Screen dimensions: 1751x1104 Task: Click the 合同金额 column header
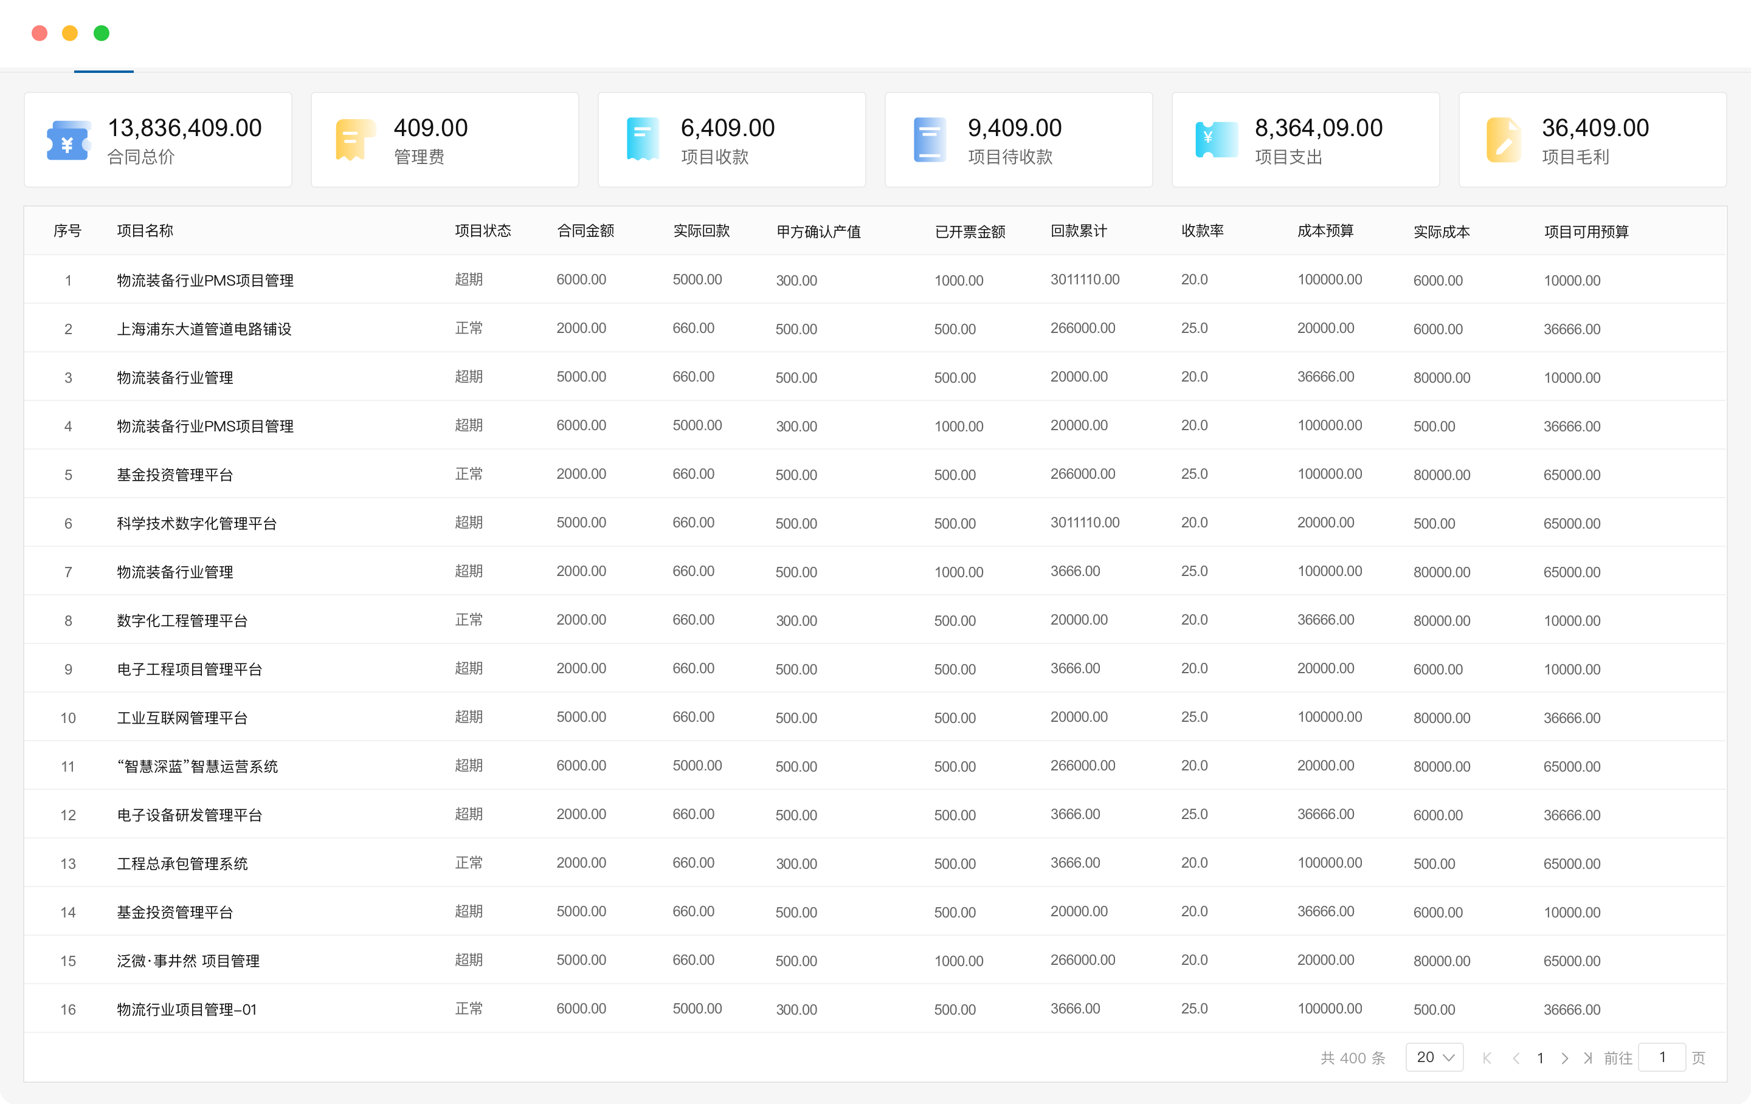[585, 231]
